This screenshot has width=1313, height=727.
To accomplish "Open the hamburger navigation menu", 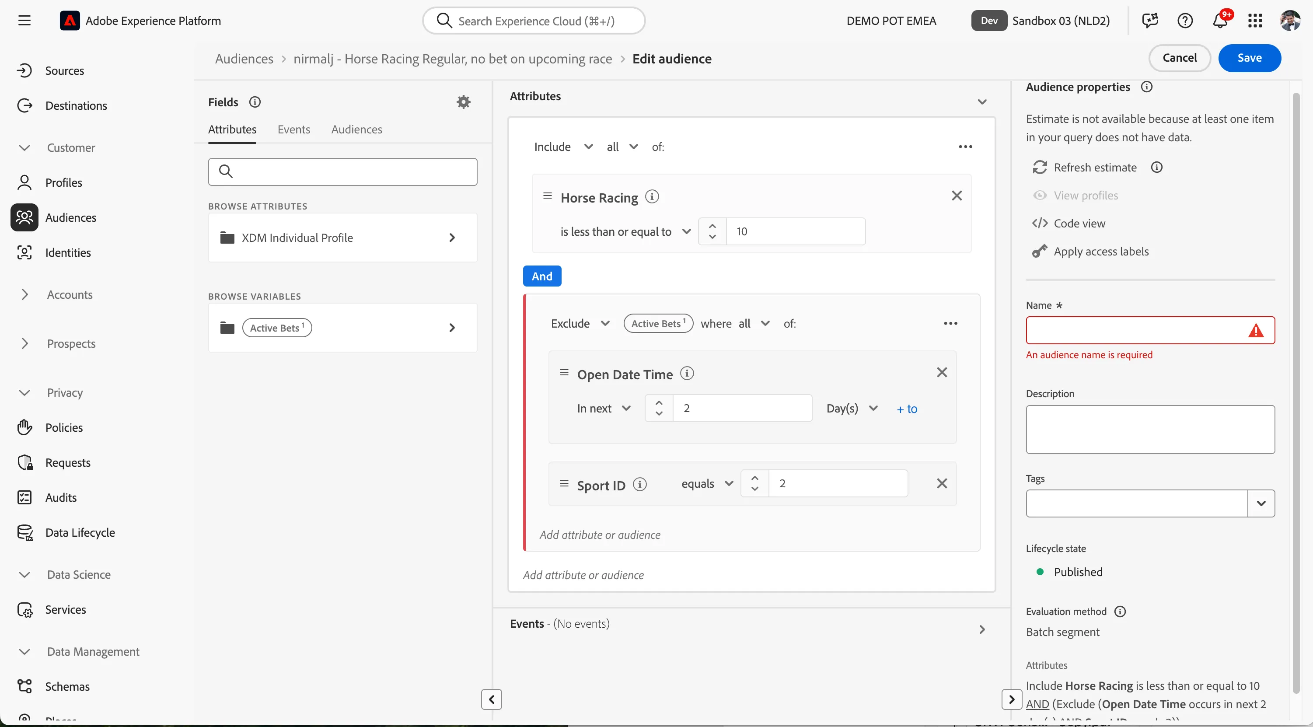I will [24, 21].
